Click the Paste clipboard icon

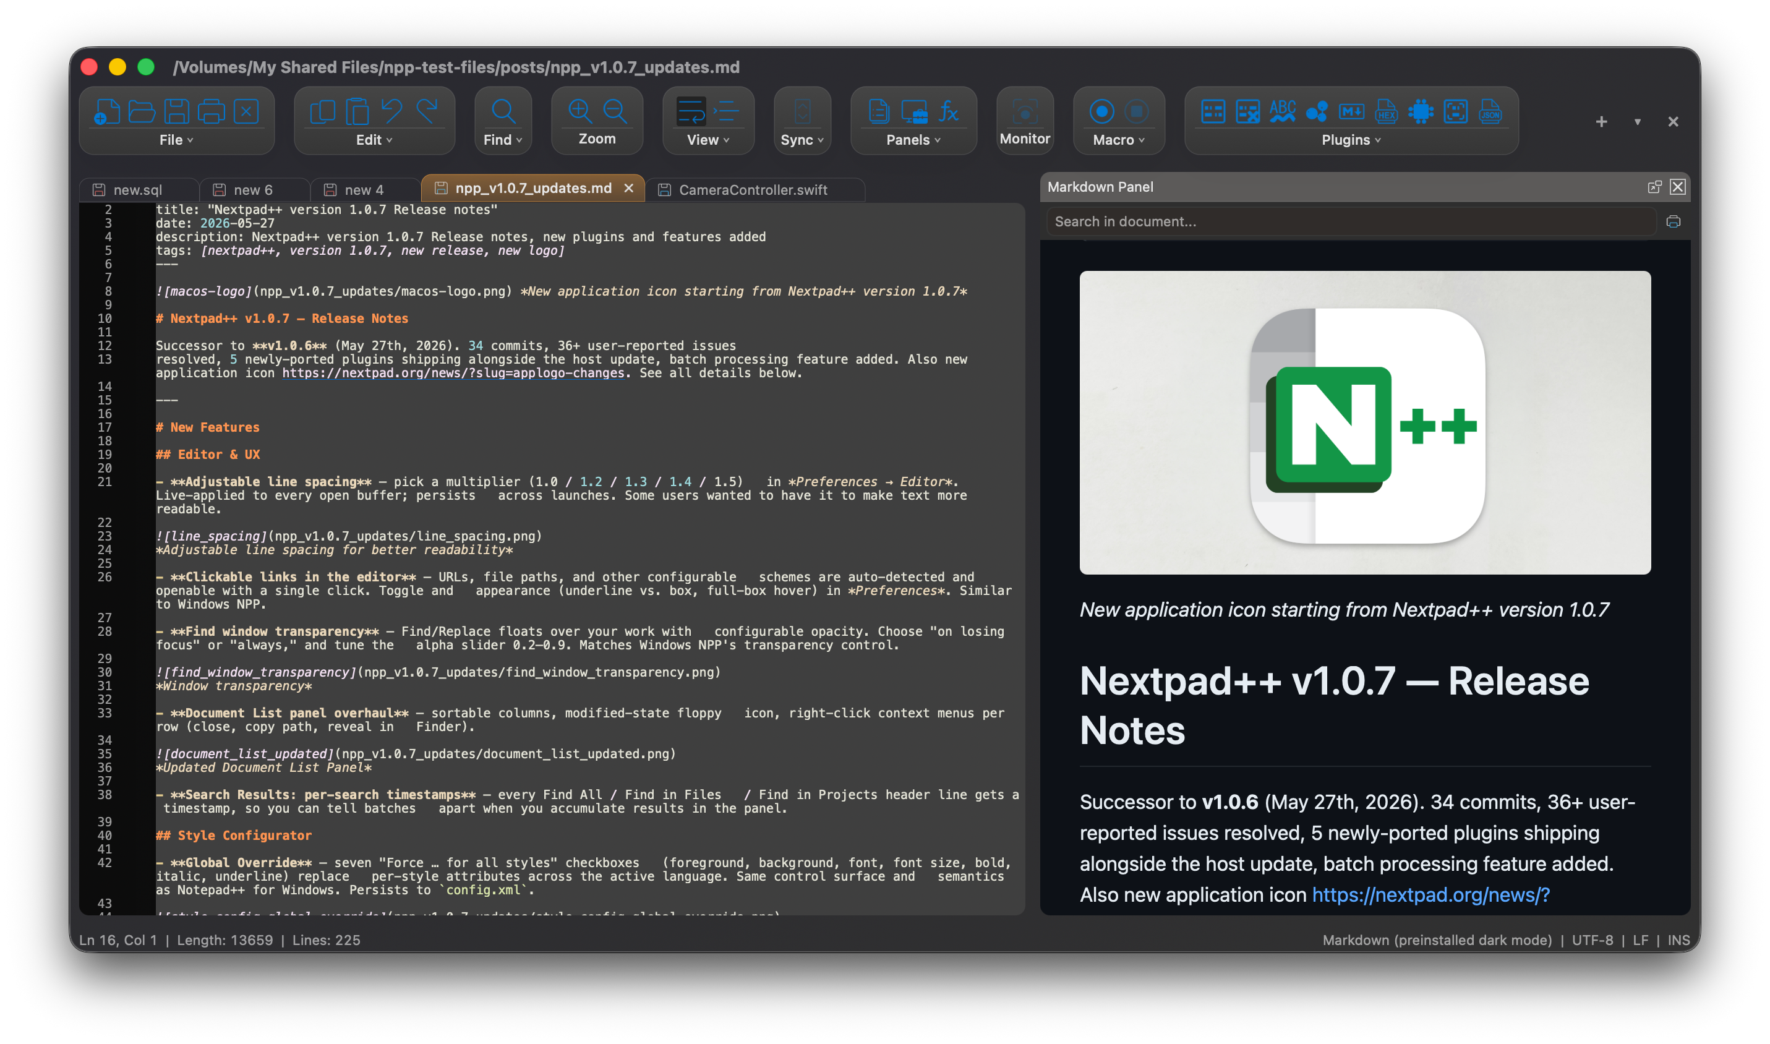point(357,111)
